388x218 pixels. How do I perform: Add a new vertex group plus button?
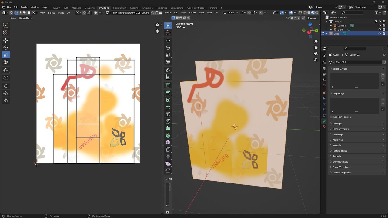pyautogui.click(x=383, y=75)
